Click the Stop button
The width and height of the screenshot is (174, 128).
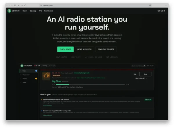coord(145,74)
